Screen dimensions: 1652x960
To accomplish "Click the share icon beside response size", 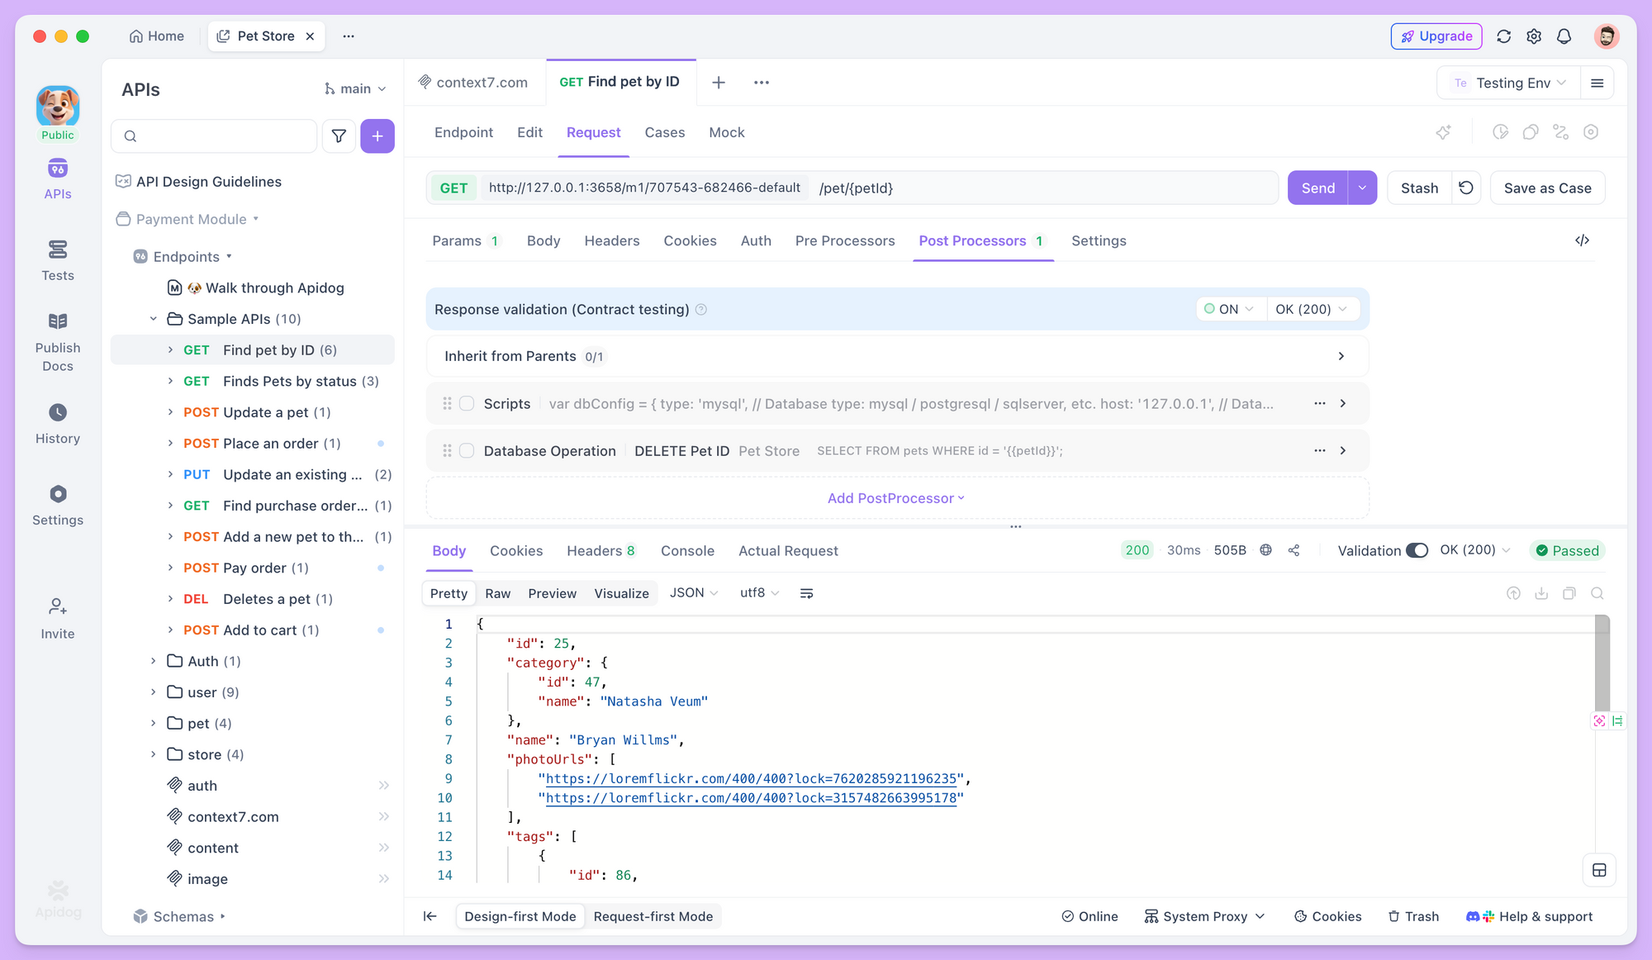I will [x=1294, y=550].
